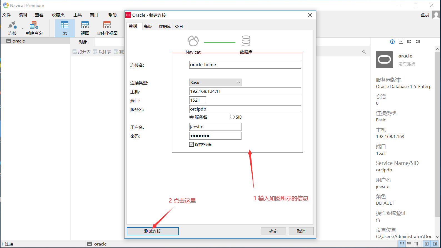
Task: Open the 连接类型 Basic dropdown
Action: point(215,82)
